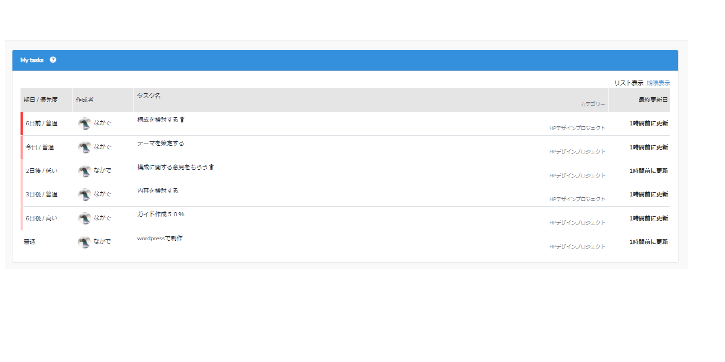725x362 pixels.
Task: Click 1時間前に更新 in the 内容を検討する row
Action: [648, 194]
